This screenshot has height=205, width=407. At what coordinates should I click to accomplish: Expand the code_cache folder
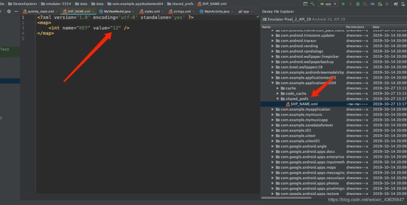[277, 93]
